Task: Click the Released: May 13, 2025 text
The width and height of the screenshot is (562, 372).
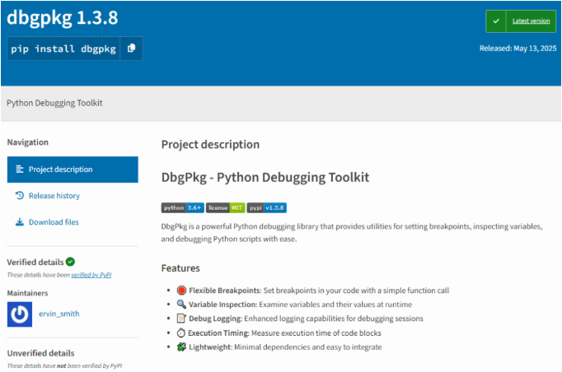Action: (x=518, y=49)
